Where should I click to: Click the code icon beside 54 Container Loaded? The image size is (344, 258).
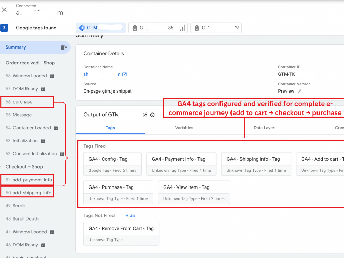(x=56, y=128)
